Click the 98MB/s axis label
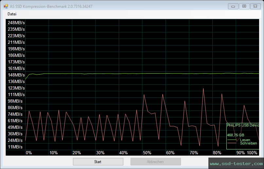264x169 pixels. tap(15, 101)
